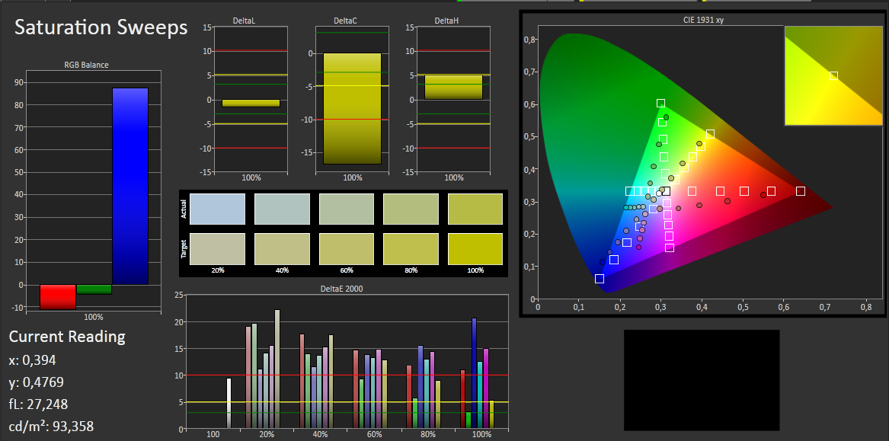Click the 80% Actual color swatch
The height and width of the screenshot is (441, 889).
pyautogui.click(x=411, y=209)
